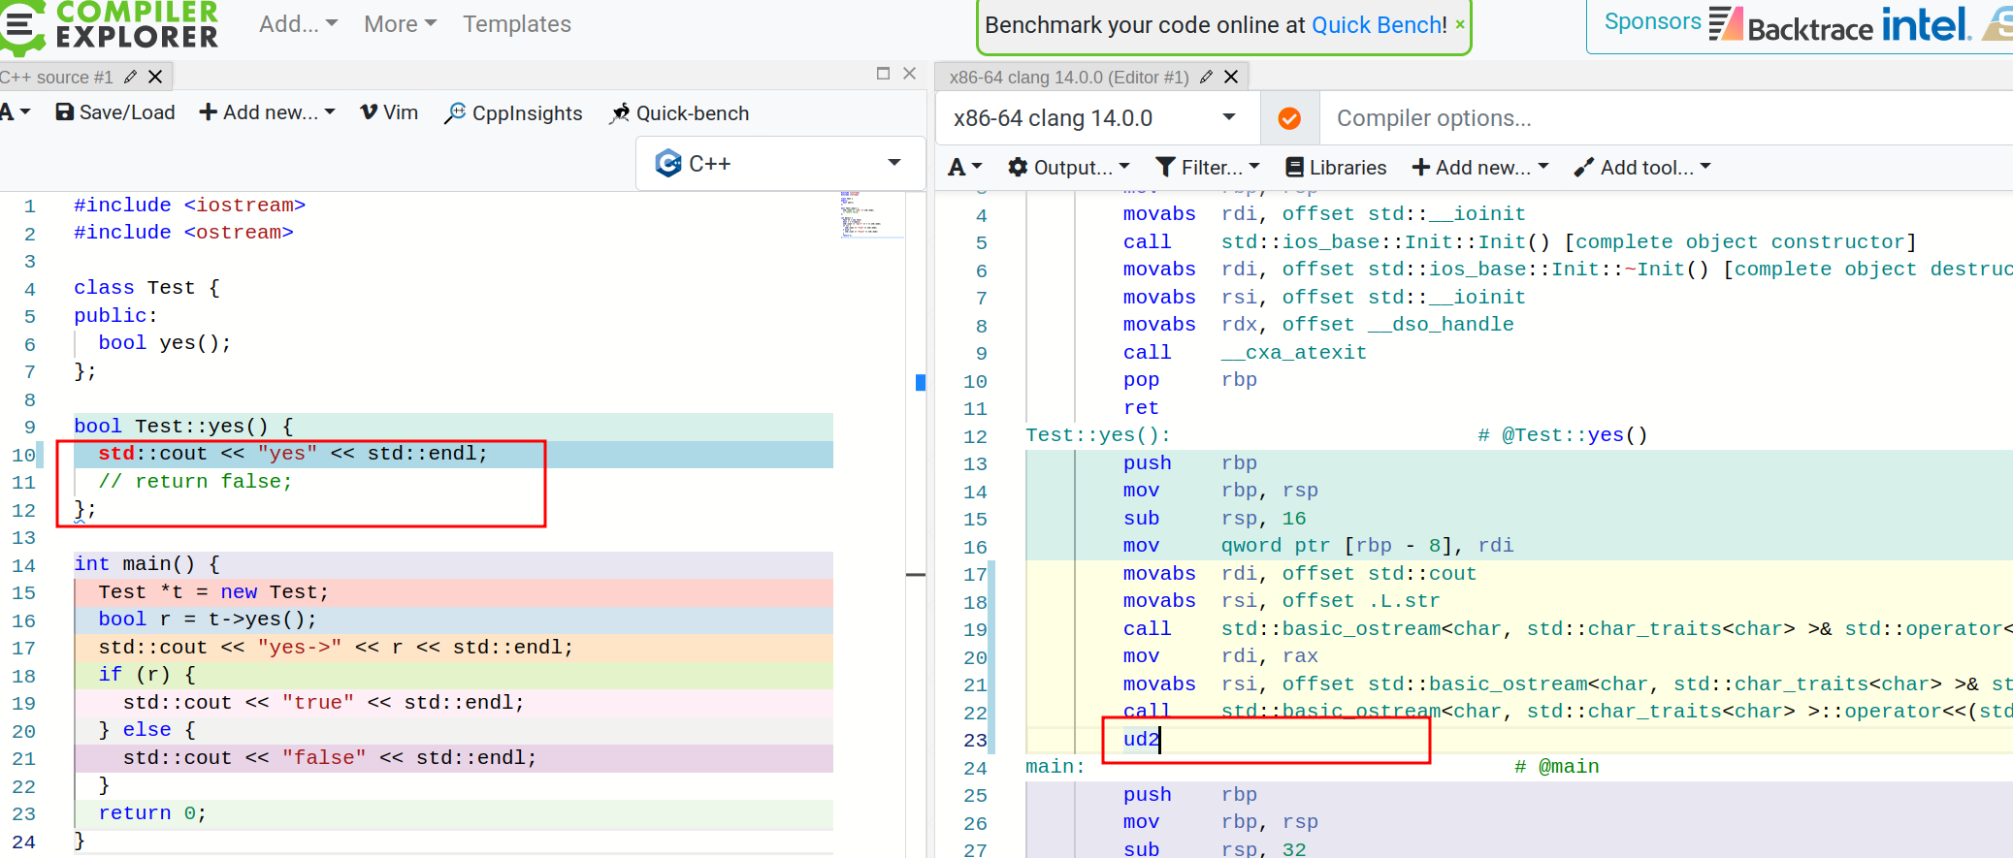
Task: Click '#include <iostream>' line
Action: coord(190,206)
